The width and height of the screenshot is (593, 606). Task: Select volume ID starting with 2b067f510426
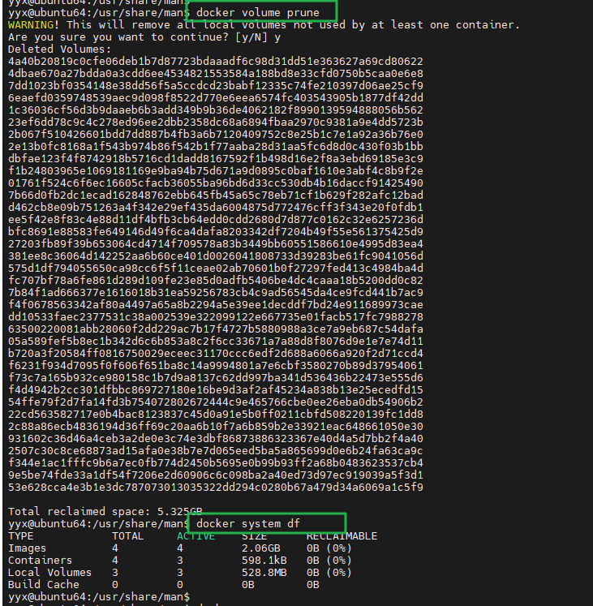[216, 135]
